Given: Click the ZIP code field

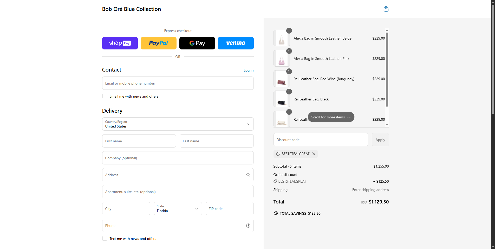Looking at the screenshot, I should (230, 209).
